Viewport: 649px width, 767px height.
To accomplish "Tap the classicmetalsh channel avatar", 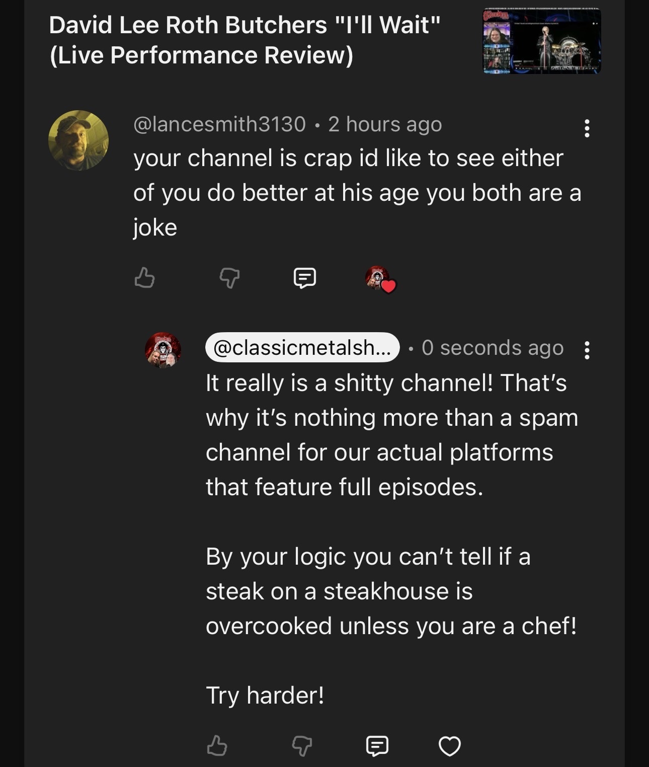I will (163, 350).
